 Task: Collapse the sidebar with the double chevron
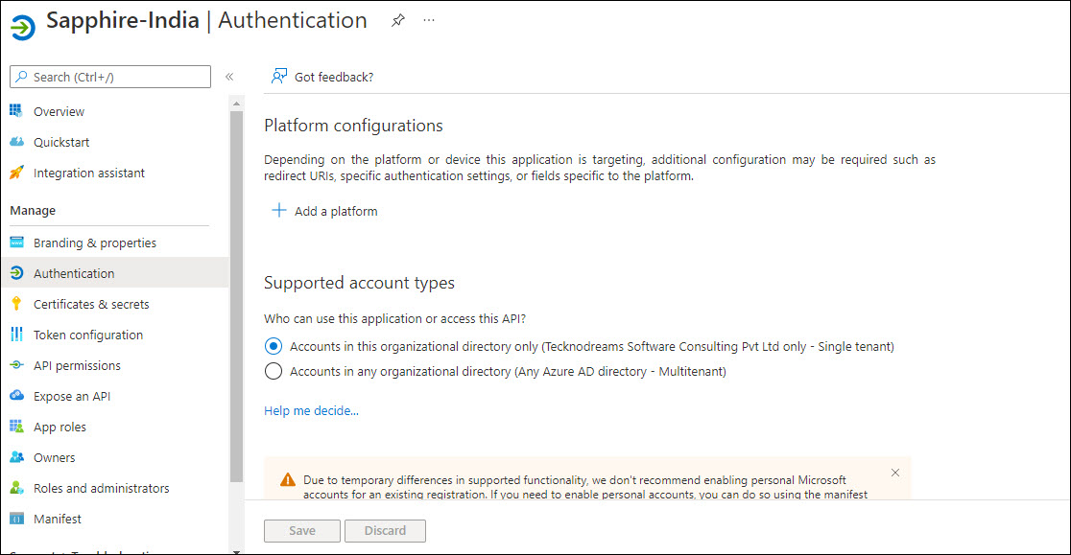(229, 77)
